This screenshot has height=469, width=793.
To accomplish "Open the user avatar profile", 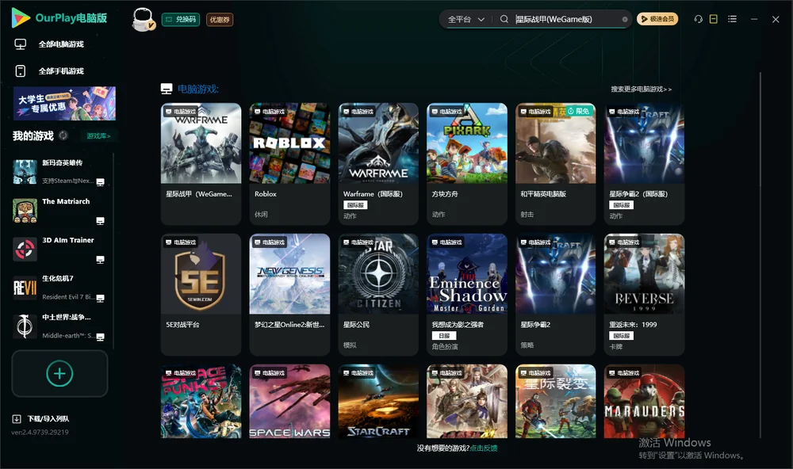I will coord(143,19).
